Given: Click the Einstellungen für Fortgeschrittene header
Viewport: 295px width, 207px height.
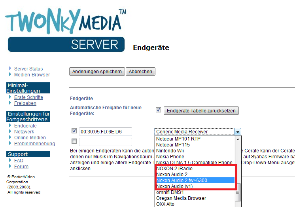Looking at the screenshot, I should point(28,116).
